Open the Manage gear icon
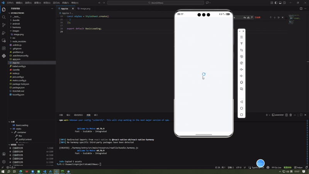The width and height of the screenshot is (309, 174). click(x=4, y=162)
